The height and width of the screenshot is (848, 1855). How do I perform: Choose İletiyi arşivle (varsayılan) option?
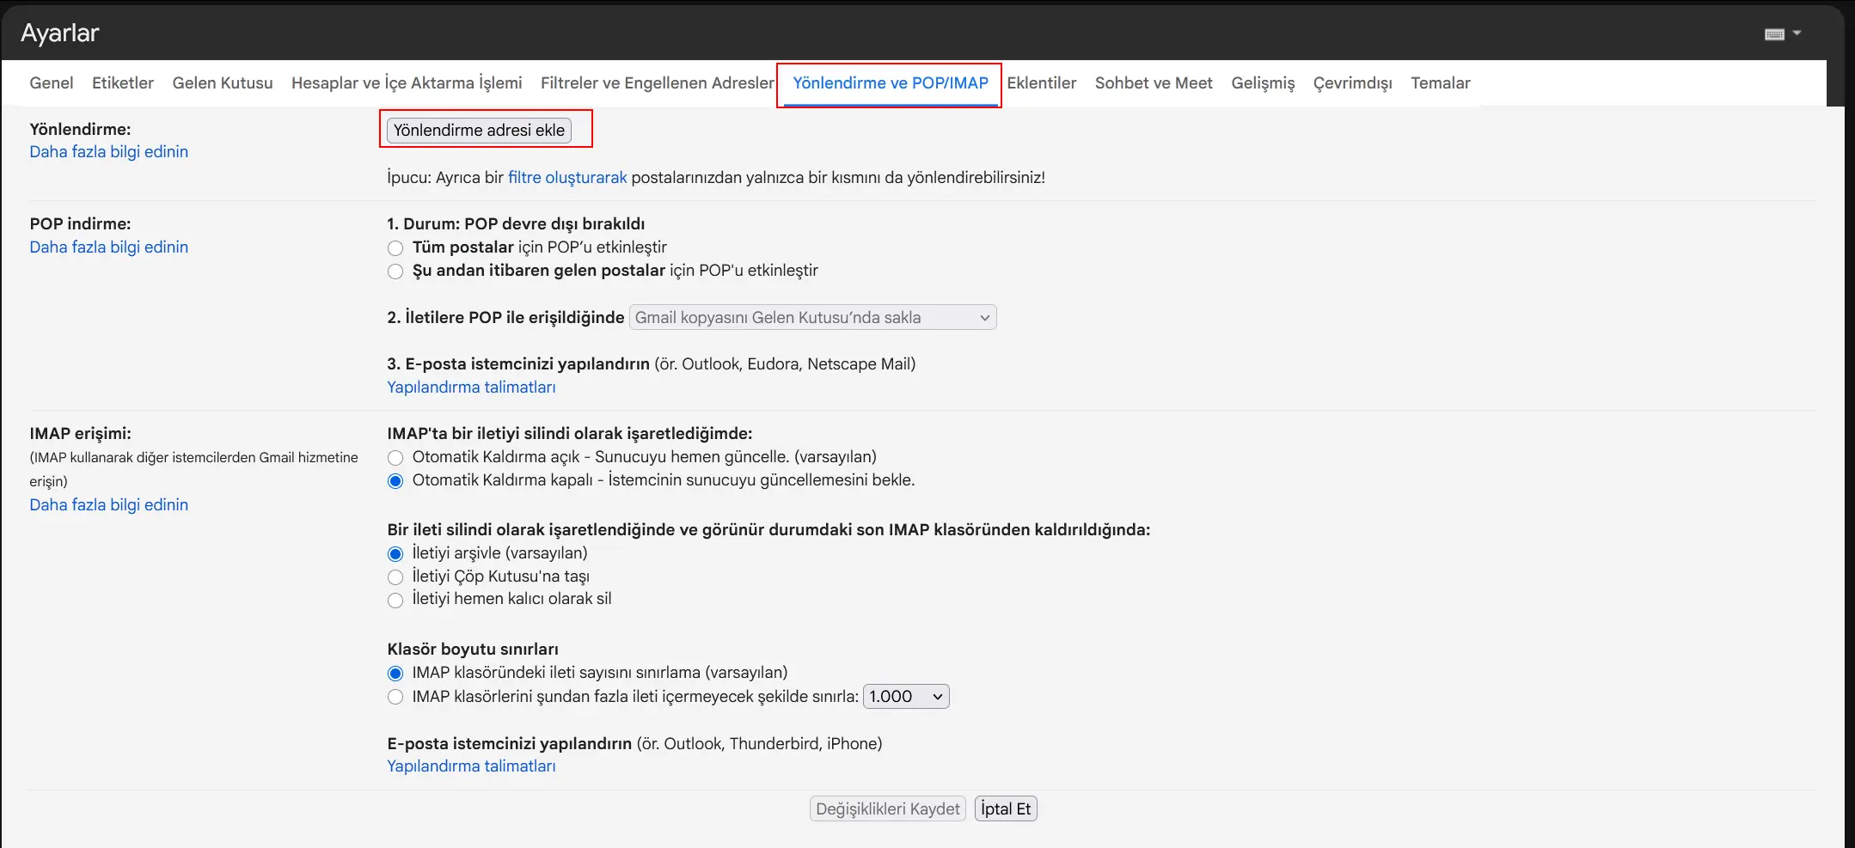[x=395, y=554]
